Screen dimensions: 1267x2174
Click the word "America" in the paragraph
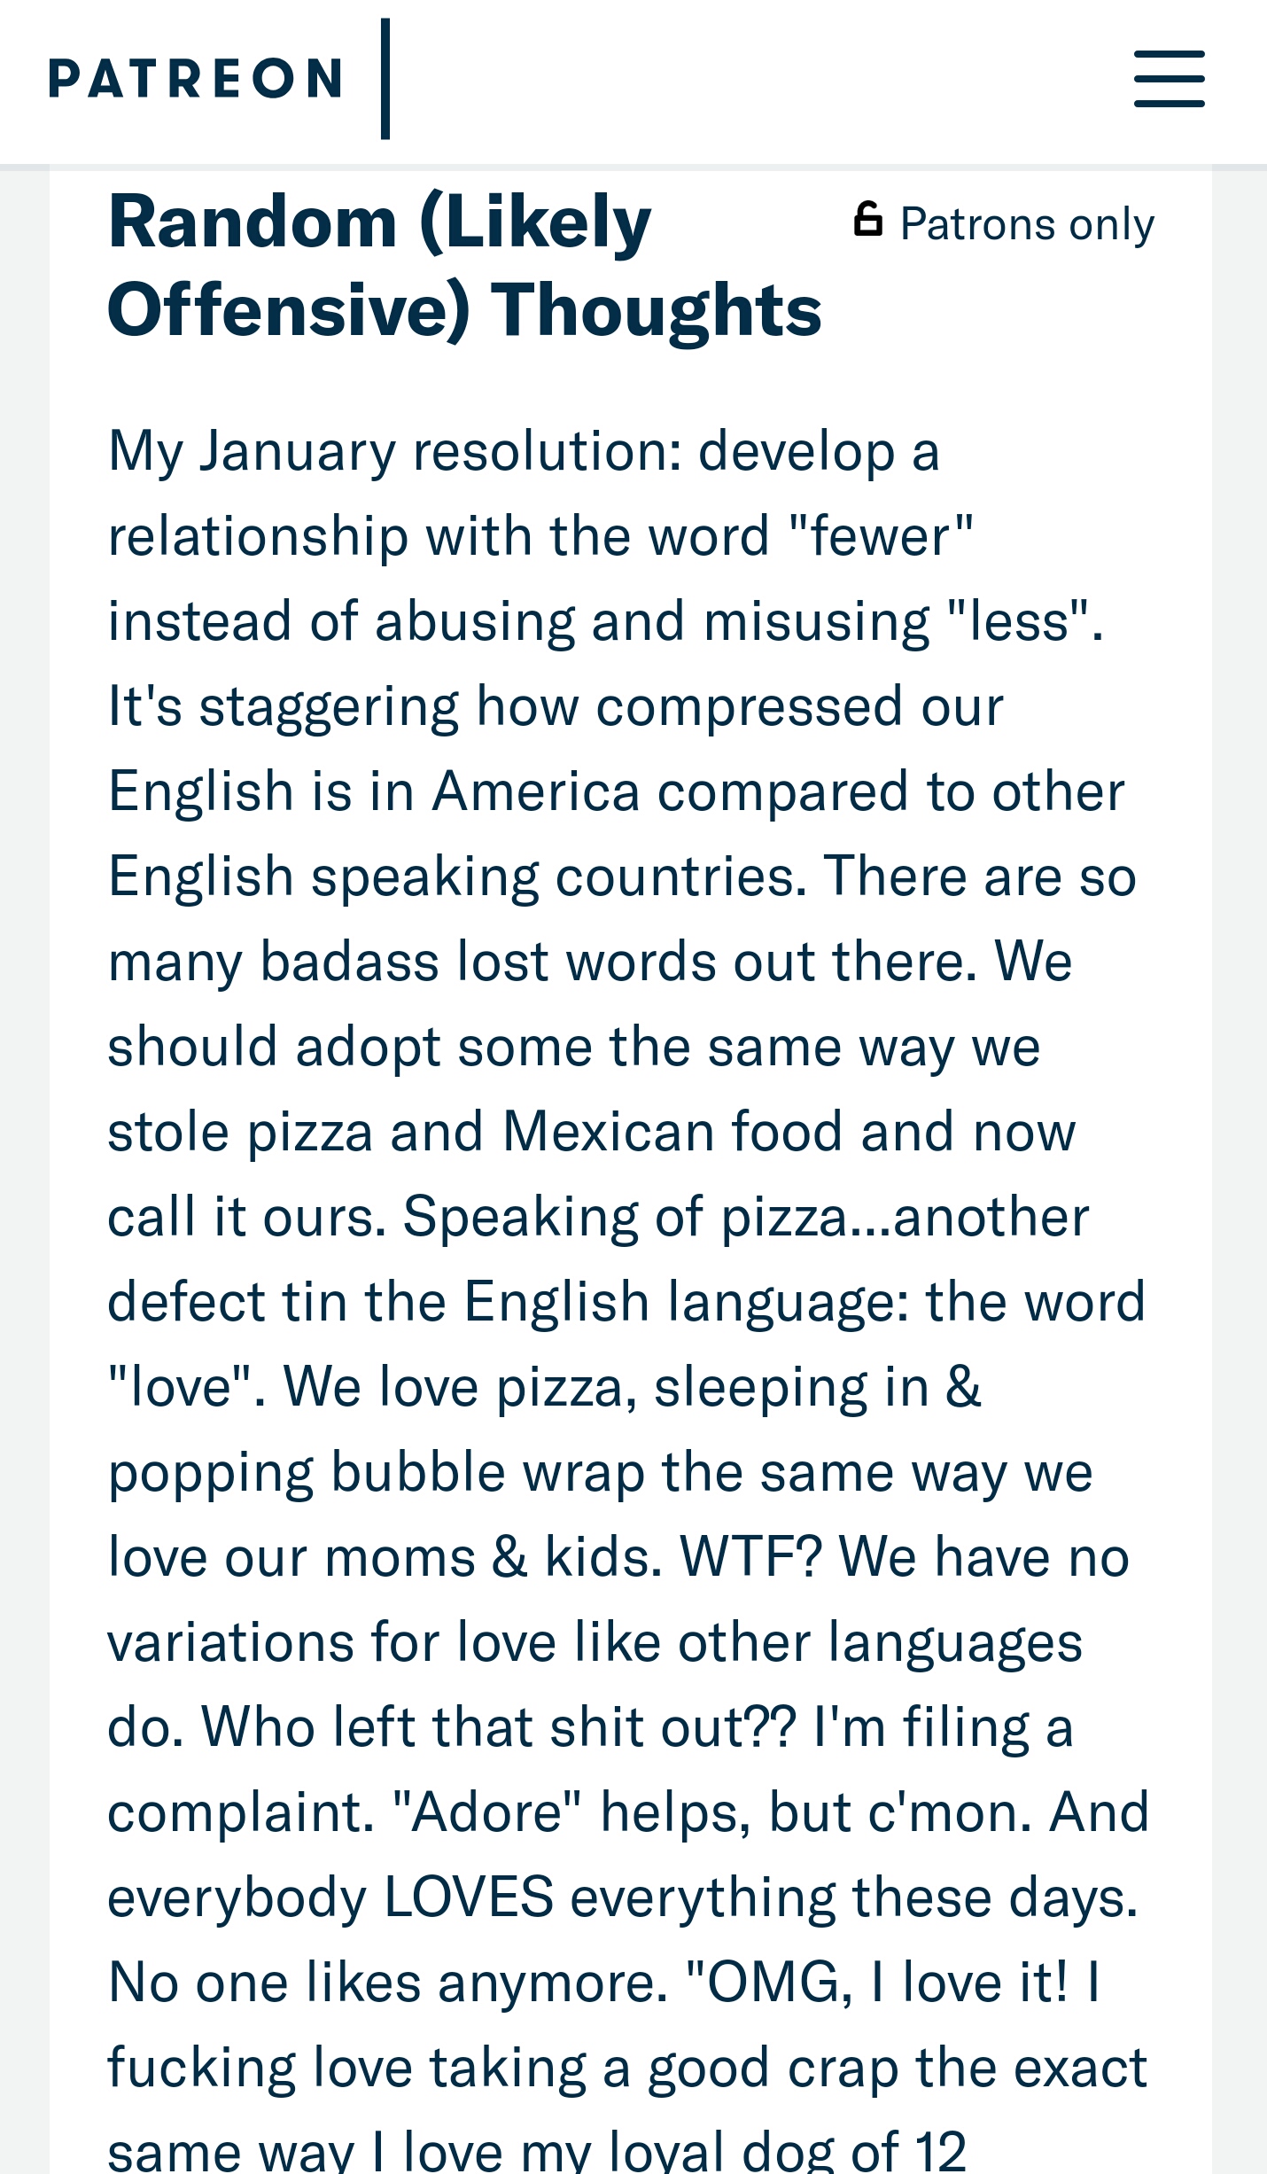click(x=536, y=791)
